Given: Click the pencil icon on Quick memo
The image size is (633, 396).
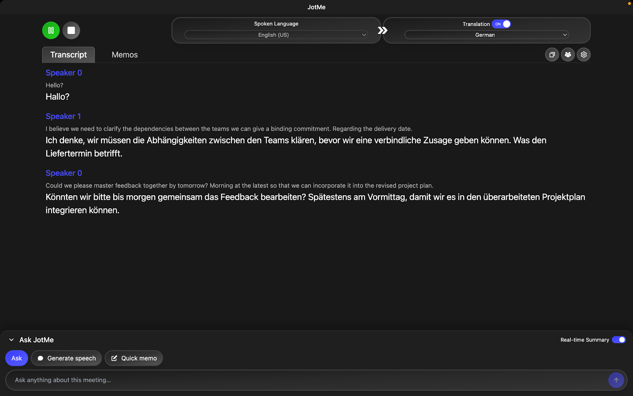Looking at the screenshot, I should pos(114,358).
